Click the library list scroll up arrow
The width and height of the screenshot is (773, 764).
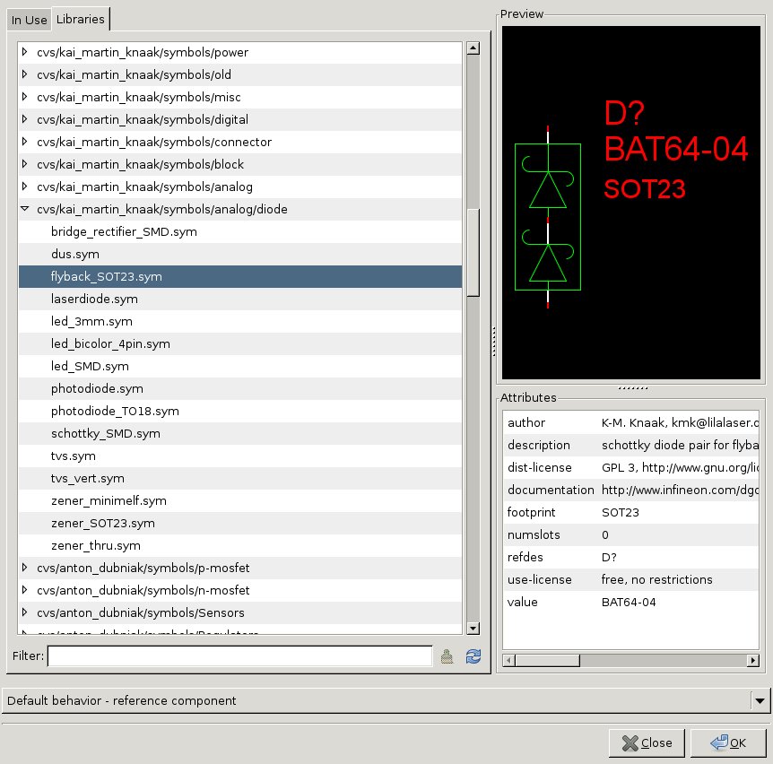click(473, 48)
